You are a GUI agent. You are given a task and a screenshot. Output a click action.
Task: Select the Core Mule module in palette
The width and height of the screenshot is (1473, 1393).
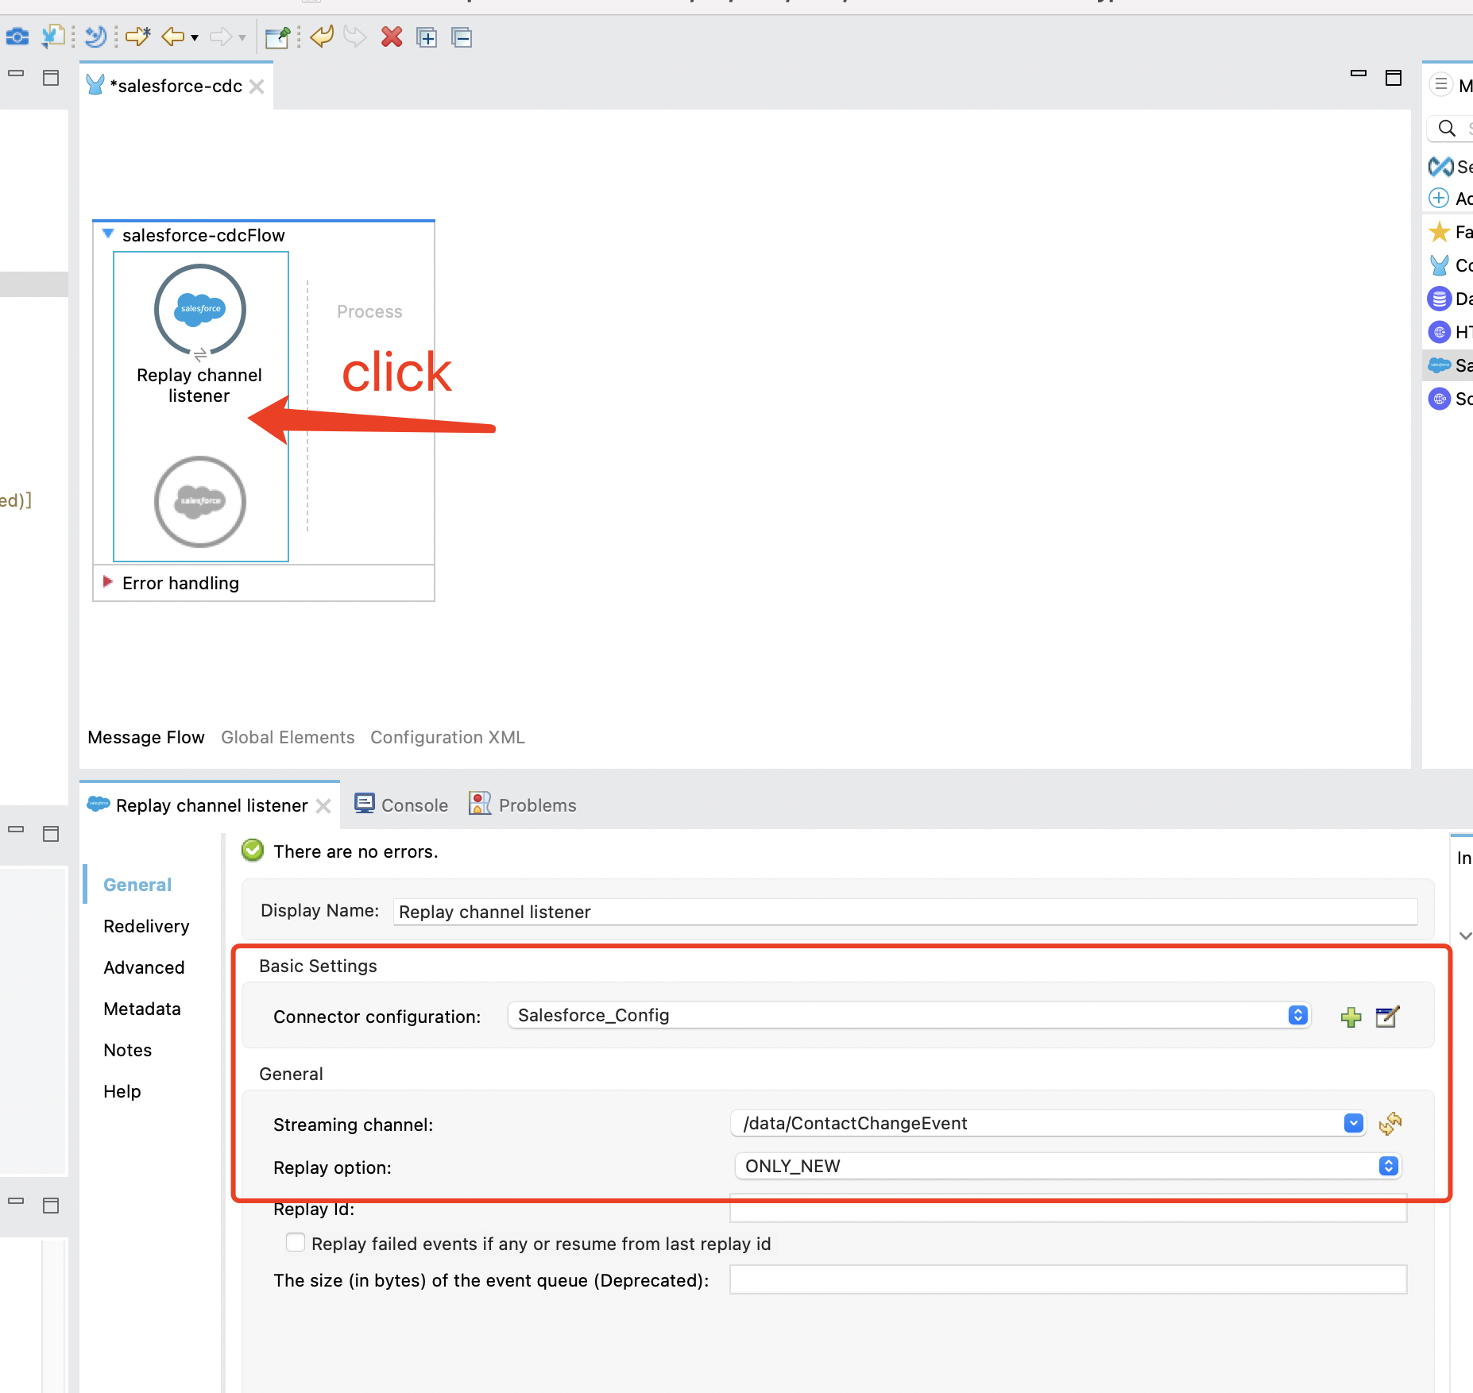(1439, 264)
